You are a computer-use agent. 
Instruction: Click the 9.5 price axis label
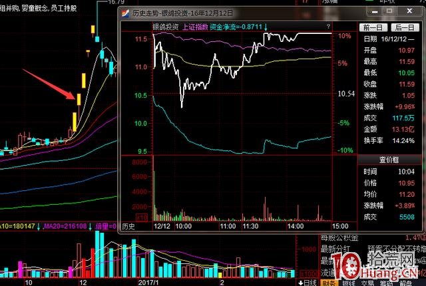[142, 152]
